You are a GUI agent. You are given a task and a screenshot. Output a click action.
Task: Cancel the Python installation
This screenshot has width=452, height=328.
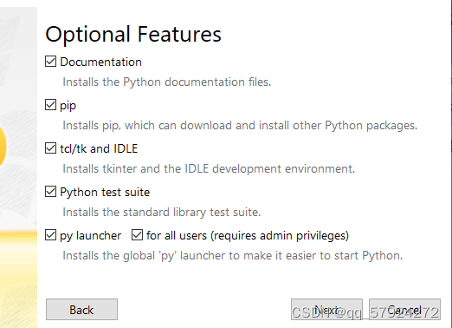click(404, 310)
